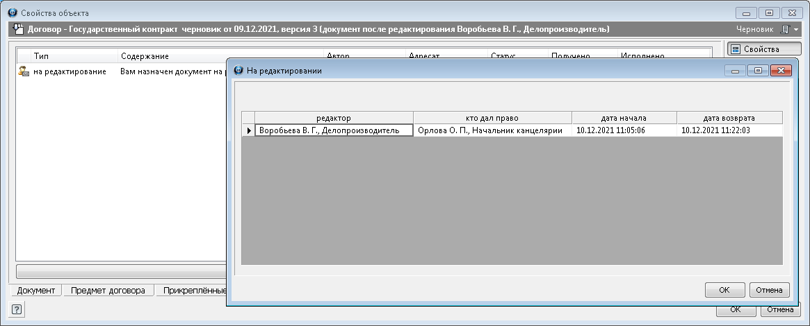The height and width of the screenshot is (326, 810).
Task: Sort by the 'редактор' column header
Action: click(334, 118)
